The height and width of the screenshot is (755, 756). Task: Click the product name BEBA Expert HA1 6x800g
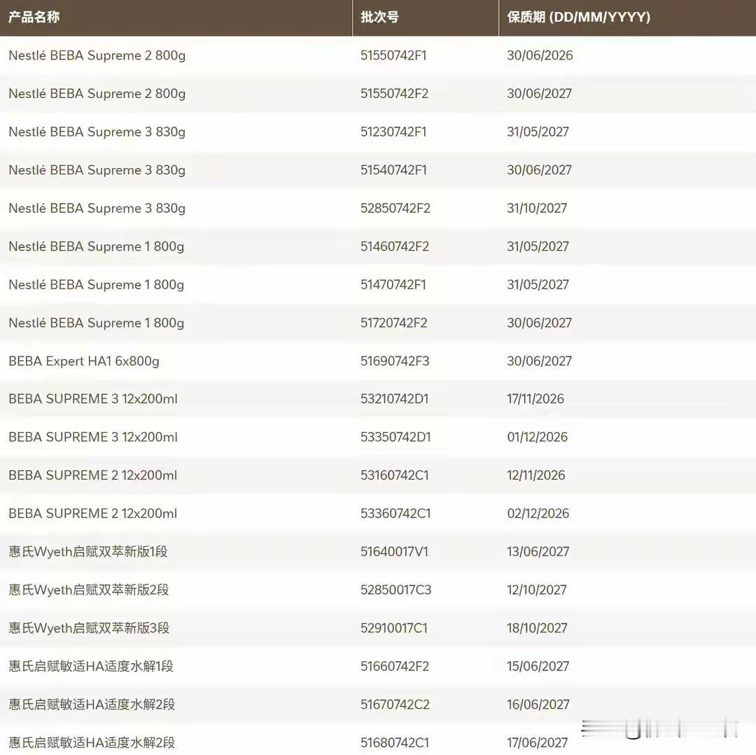pos(84,361)
